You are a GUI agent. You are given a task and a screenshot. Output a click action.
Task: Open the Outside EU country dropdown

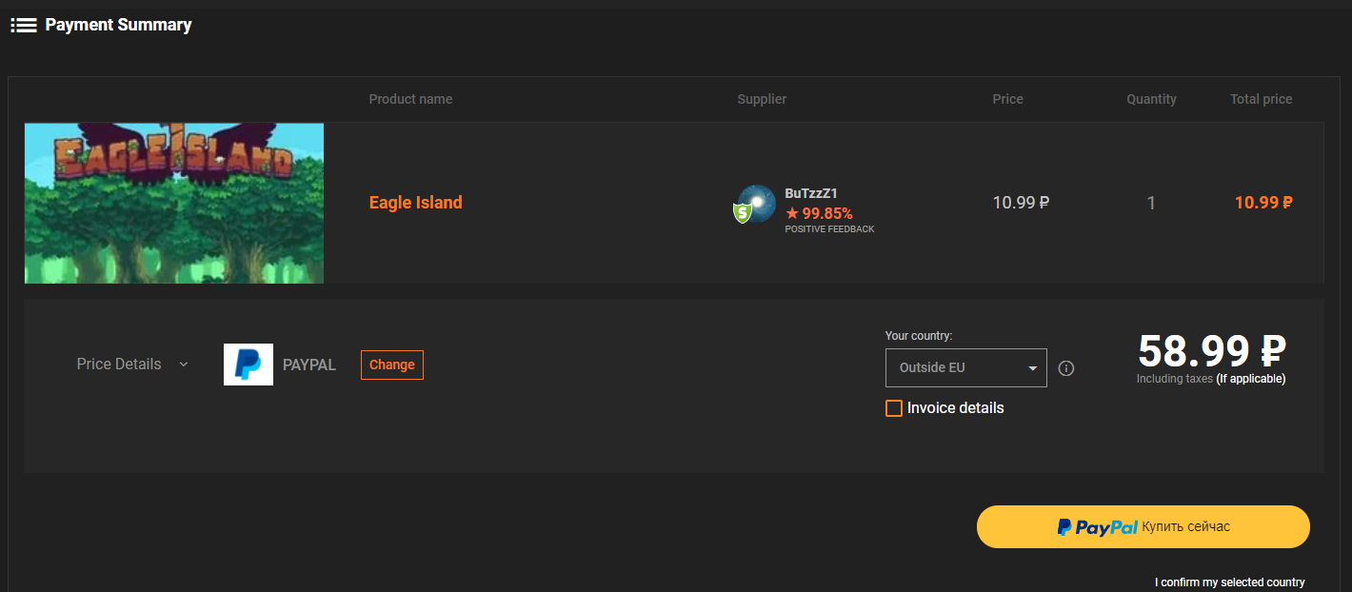pos(966,367)
